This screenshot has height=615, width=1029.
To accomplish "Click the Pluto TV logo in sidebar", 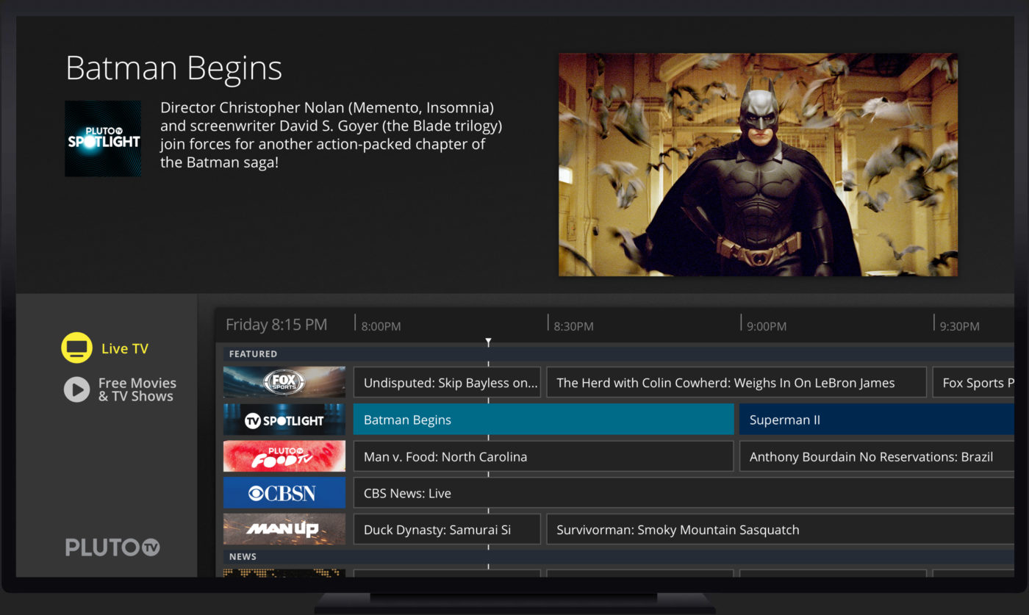I will pyautogui.click(x=112, y=547).
